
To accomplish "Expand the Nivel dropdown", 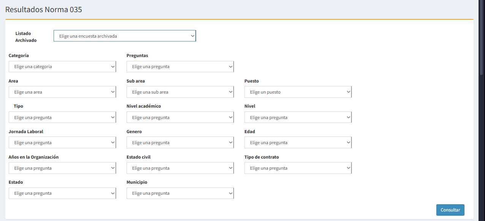I will 298,118.
